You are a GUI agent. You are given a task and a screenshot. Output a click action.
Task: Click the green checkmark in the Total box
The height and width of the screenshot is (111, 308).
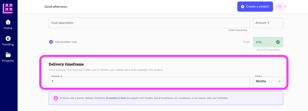coord(278,42)
